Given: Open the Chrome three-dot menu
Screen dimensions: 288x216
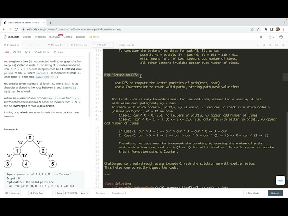Looking at the screenshot, I should click(x=284, y=29).
